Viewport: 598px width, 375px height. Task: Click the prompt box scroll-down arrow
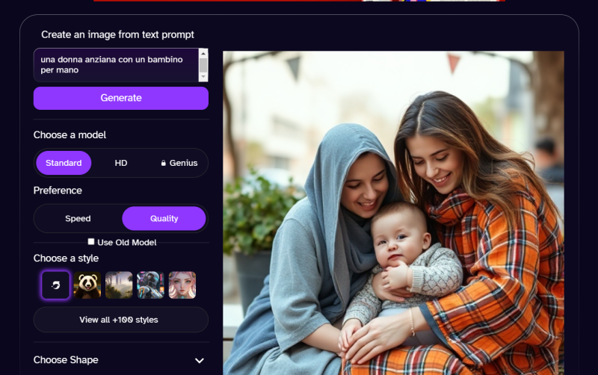coord(203,76)
